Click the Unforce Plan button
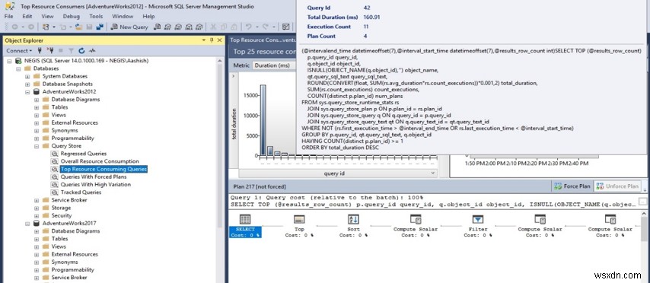The width and height of the screenshot is (650, 283). click(617, 186)
